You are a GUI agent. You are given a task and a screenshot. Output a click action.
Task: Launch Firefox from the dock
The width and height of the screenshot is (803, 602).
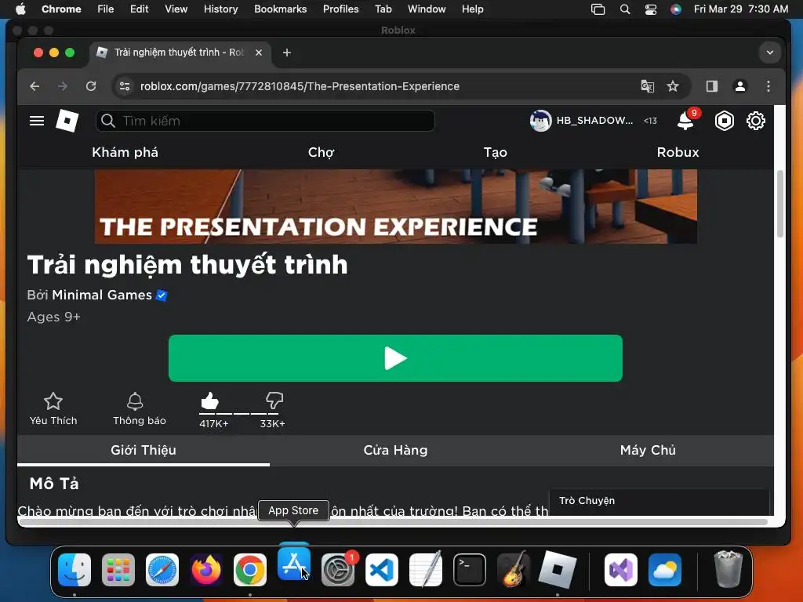(206, 570)
